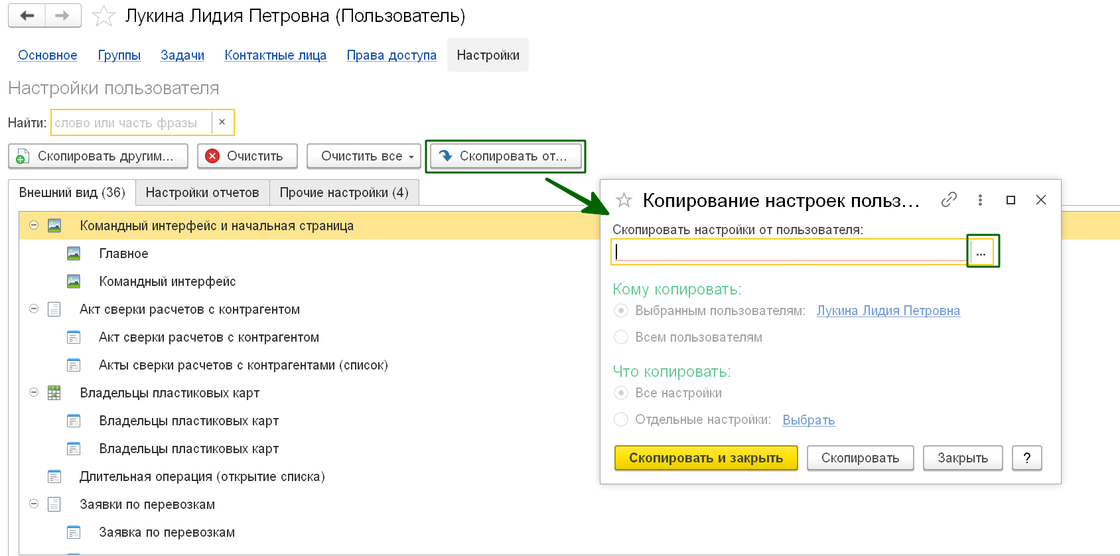This screenshot has height=556, width=1120.
Task: Click the Закрыть button
Action: 963,458
